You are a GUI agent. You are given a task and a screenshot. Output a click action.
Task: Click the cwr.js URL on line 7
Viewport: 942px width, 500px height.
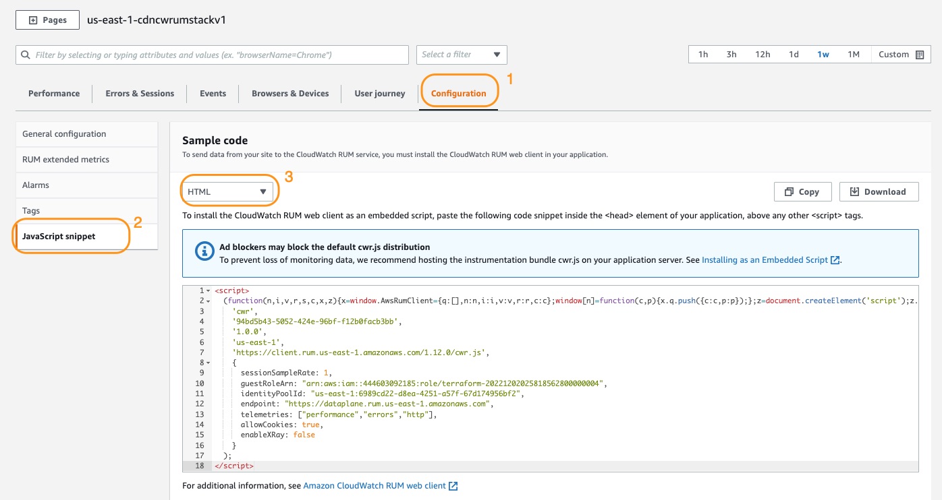click(359, 352)
